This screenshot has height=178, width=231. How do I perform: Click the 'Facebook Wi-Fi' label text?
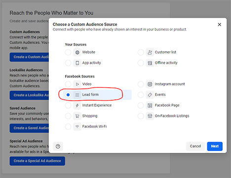[94, 126]
